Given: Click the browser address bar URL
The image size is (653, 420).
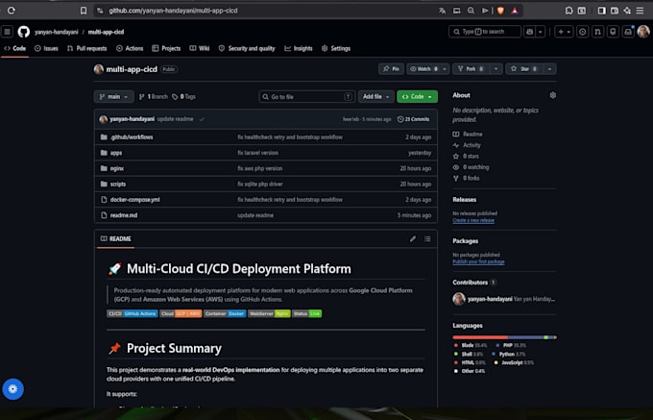Looking at the screenshot, I should point(173,11).
